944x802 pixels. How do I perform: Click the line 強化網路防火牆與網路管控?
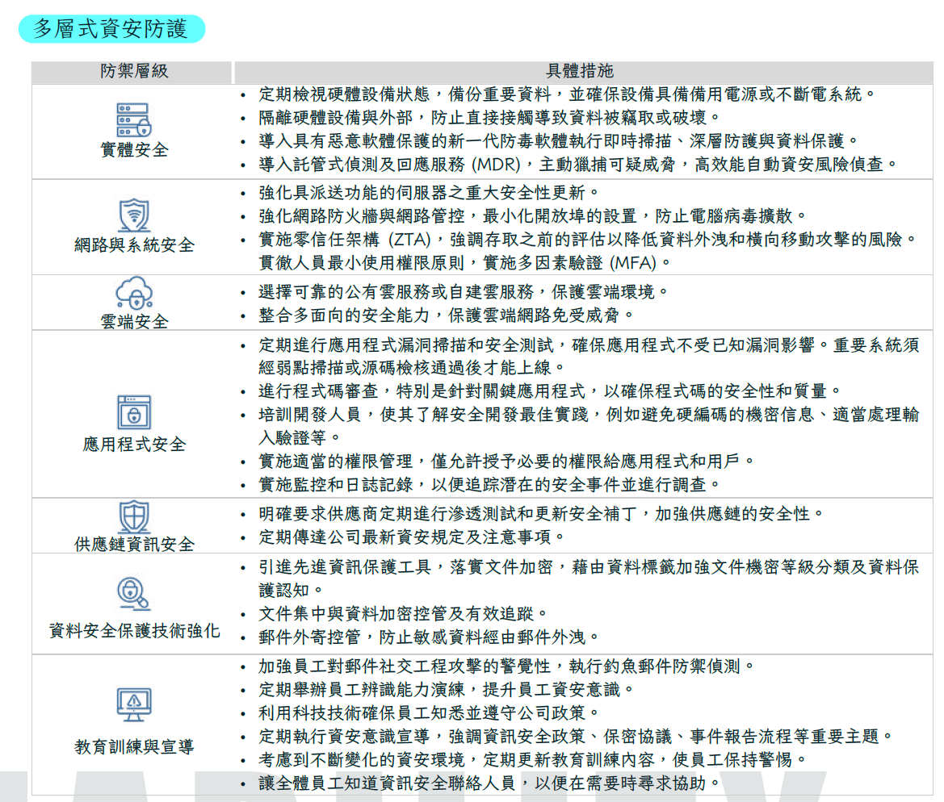(x=533, y=216)
